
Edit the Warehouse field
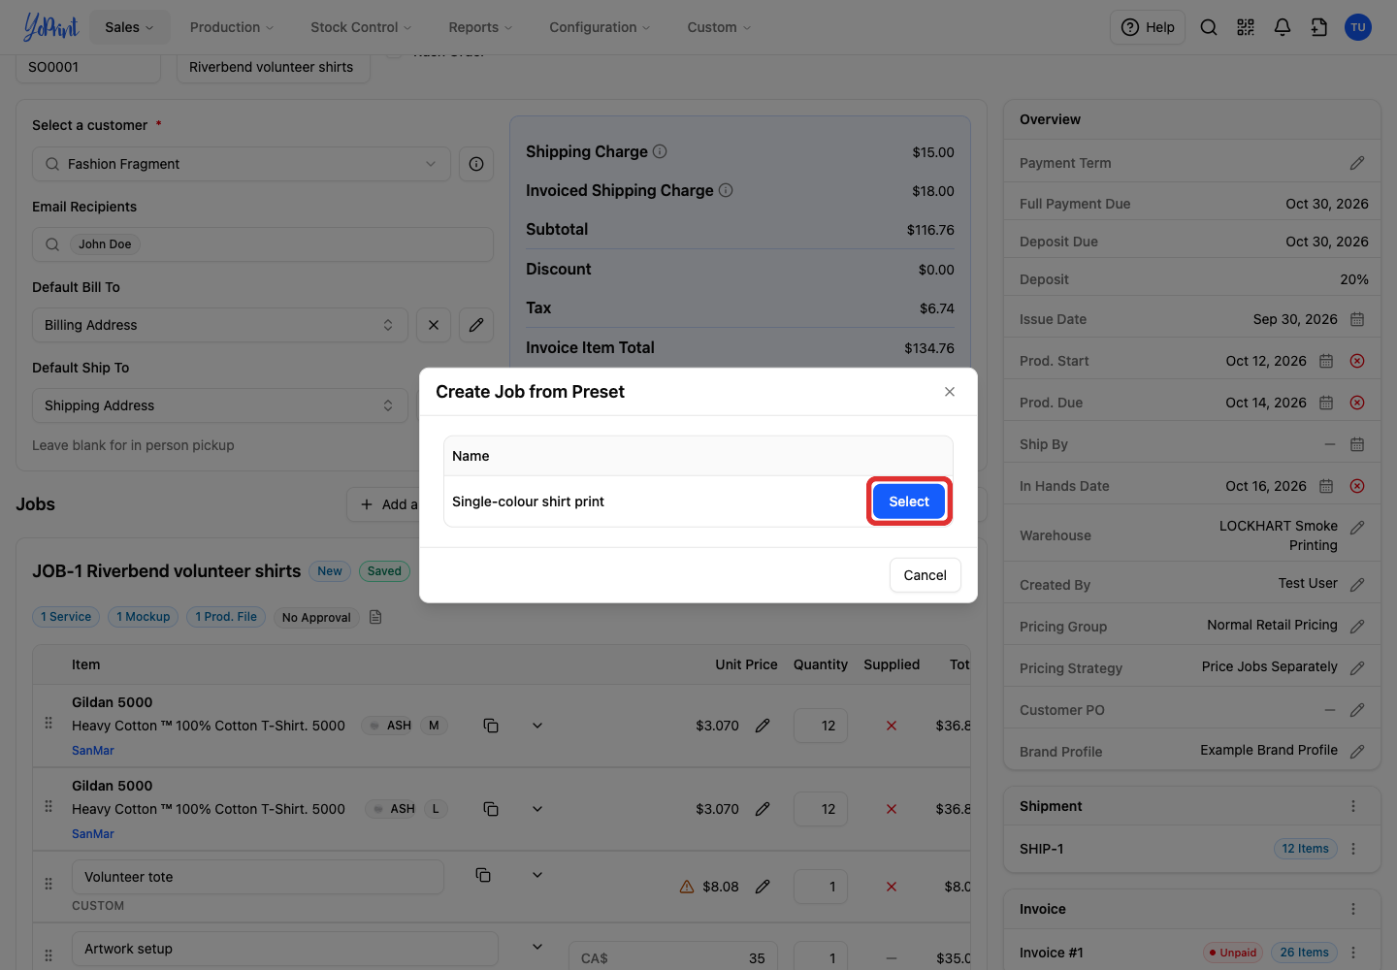tap(1357, 527)
